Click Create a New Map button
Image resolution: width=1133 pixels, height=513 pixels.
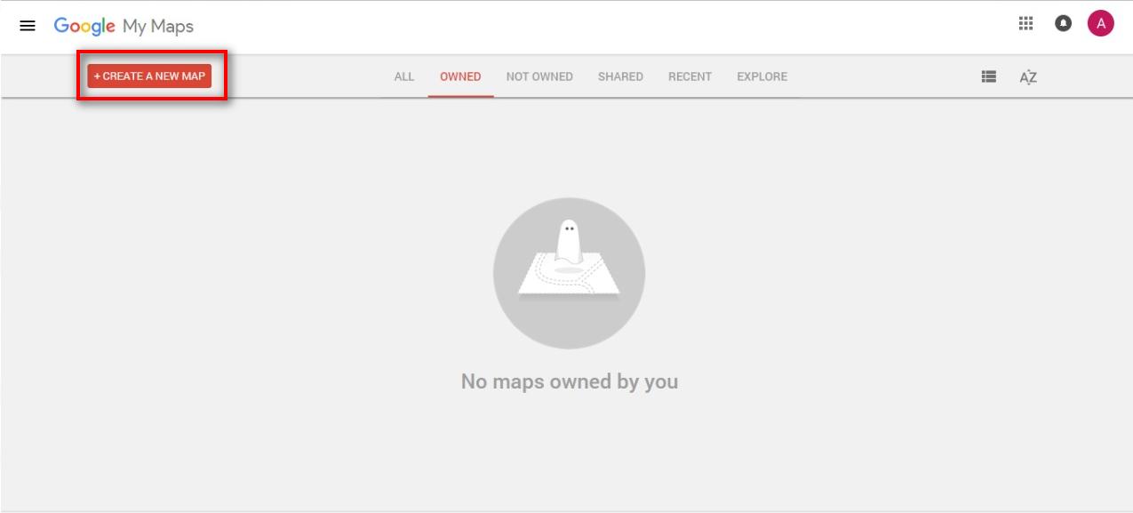(149, 76)
